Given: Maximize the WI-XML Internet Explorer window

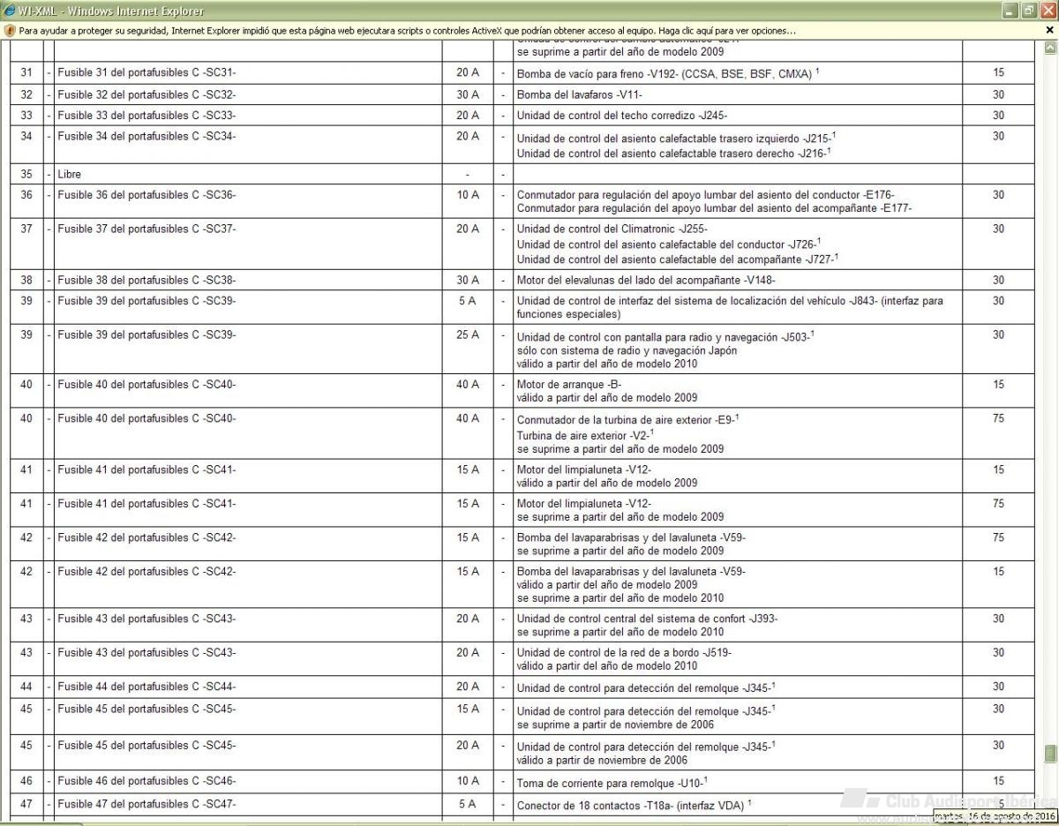Looking at the screenshot, I should tap(1029, 11).
